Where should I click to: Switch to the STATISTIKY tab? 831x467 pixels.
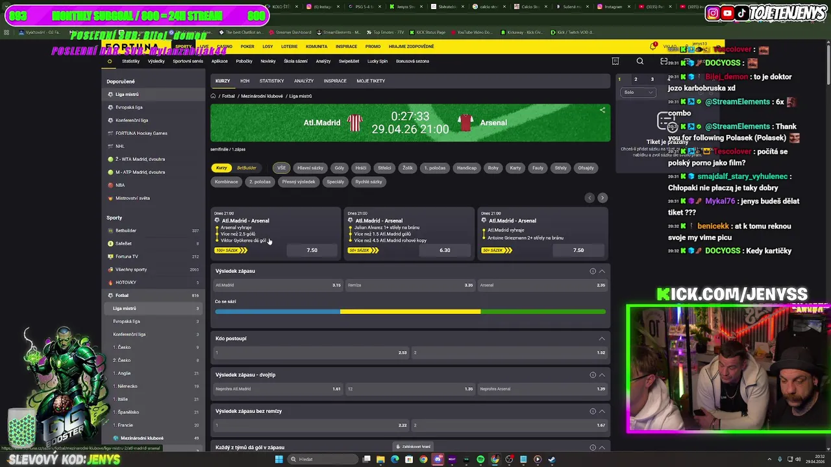[271, 81]
